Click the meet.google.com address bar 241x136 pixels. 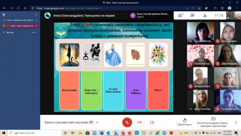108,8
